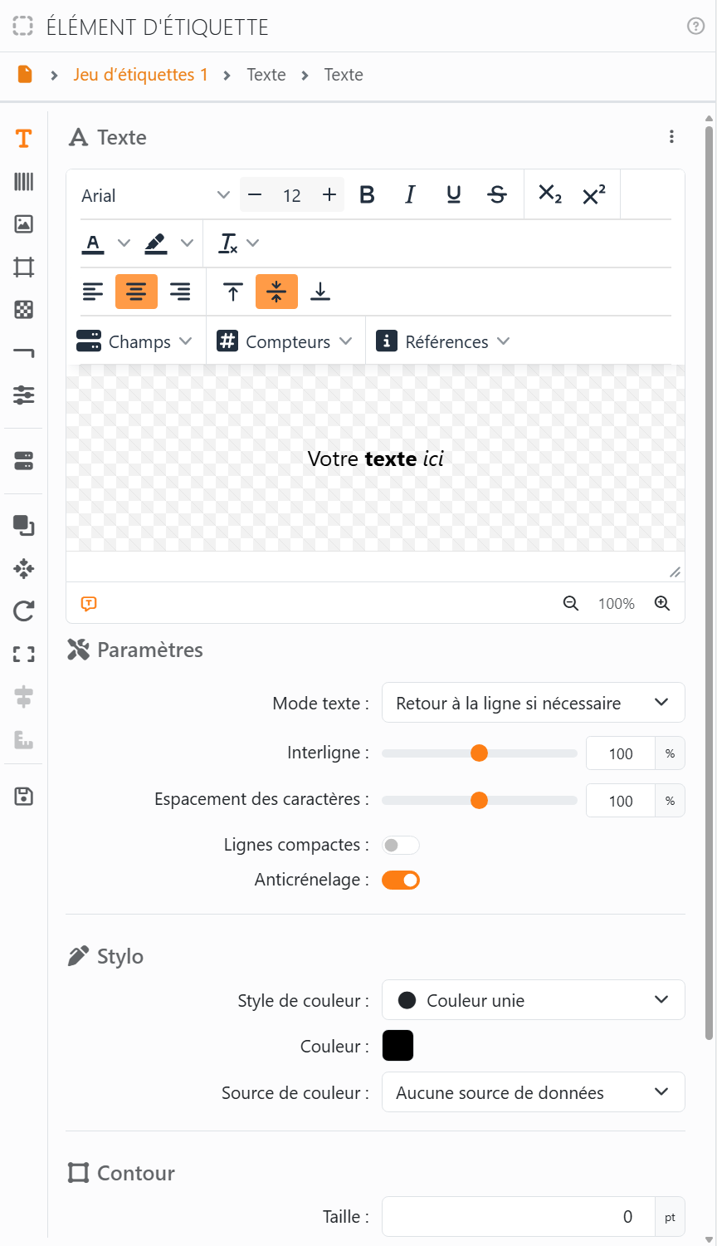Align text to the left
The image size is (717, 1246).
click(x=93, y=292)
